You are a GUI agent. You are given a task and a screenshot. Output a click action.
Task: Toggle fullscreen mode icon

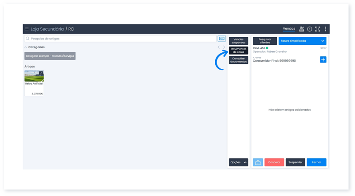(317, 29)
